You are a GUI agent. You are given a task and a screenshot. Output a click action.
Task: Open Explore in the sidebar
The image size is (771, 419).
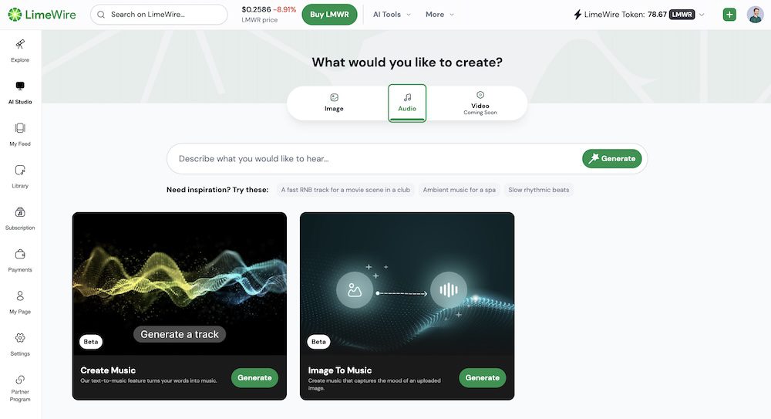coord(20,45)
